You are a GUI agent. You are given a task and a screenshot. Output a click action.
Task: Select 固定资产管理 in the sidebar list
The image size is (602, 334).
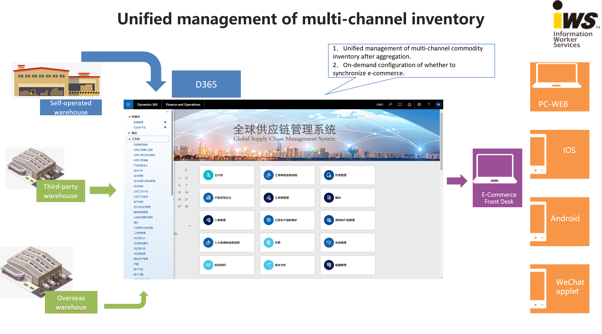[141, 259]
